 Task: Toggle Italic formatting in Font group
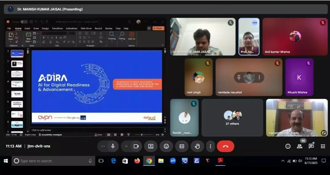pos(48,37)
